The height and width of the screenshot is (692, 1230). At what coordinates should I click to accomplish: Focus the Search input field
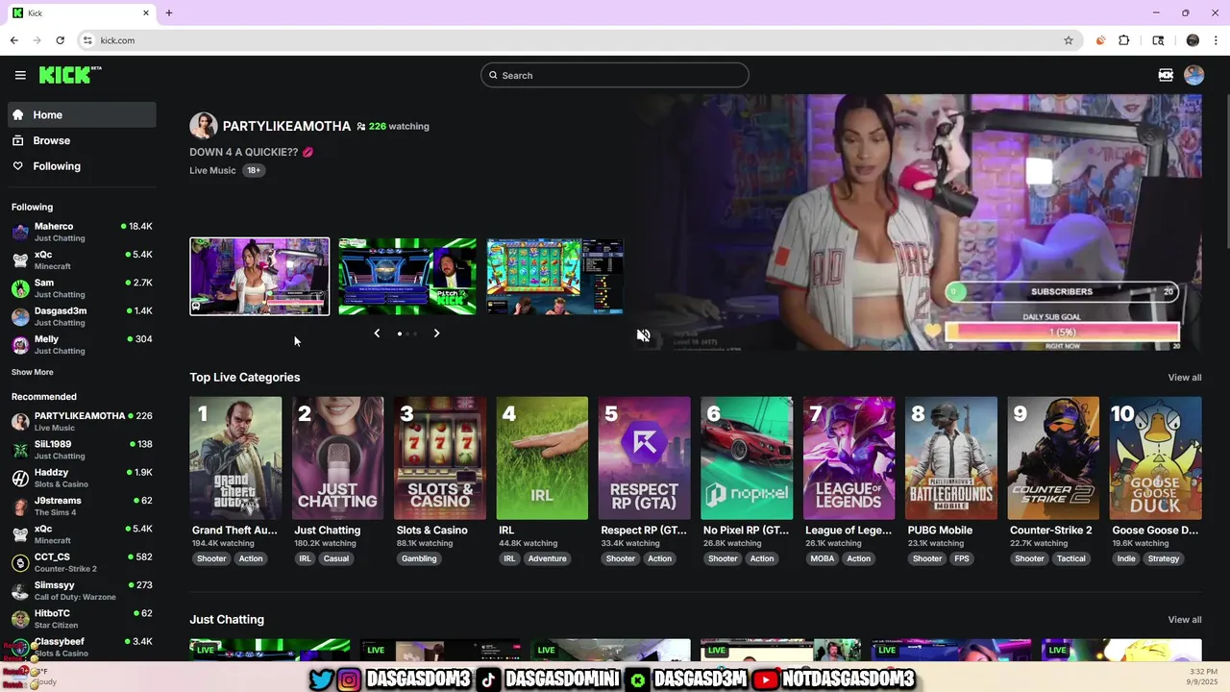615,75
